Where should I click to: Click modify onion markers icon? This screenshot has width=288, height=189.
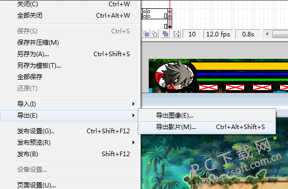pyautogui.click(x=176, y=34)
